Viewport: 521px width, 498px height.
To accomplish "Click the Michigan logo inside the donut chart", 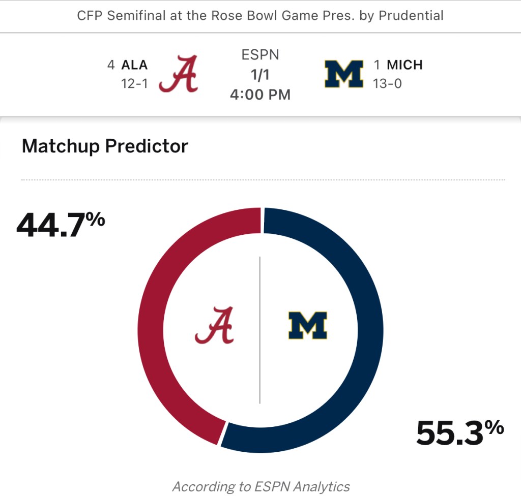I will 307,326.
